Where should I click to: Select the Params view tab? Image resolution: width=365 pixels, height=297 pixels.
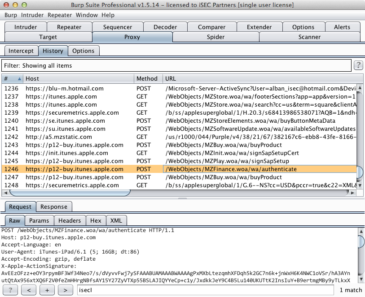pyautogui.click(x=39, y=220)
